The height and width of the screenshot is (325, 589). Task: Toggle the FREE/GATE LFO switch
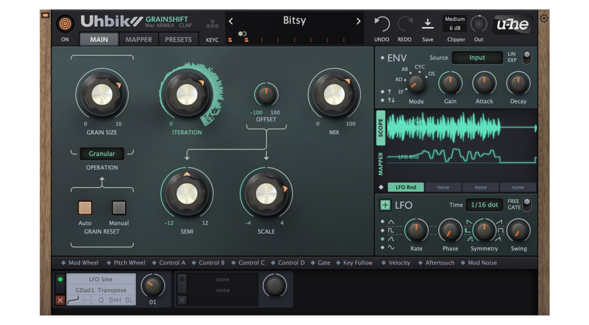526,204
